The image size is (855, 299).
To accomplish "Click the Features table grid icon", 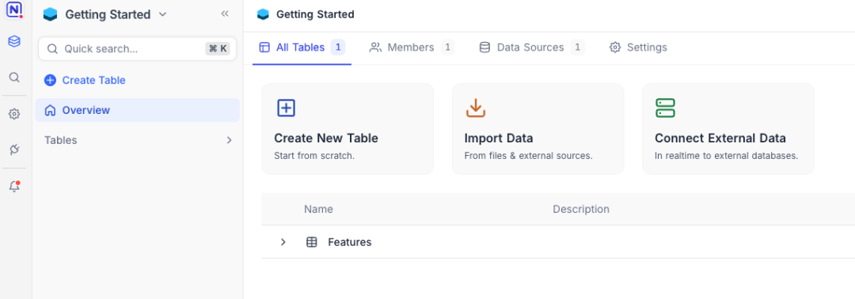I will (x=312, y=242).
